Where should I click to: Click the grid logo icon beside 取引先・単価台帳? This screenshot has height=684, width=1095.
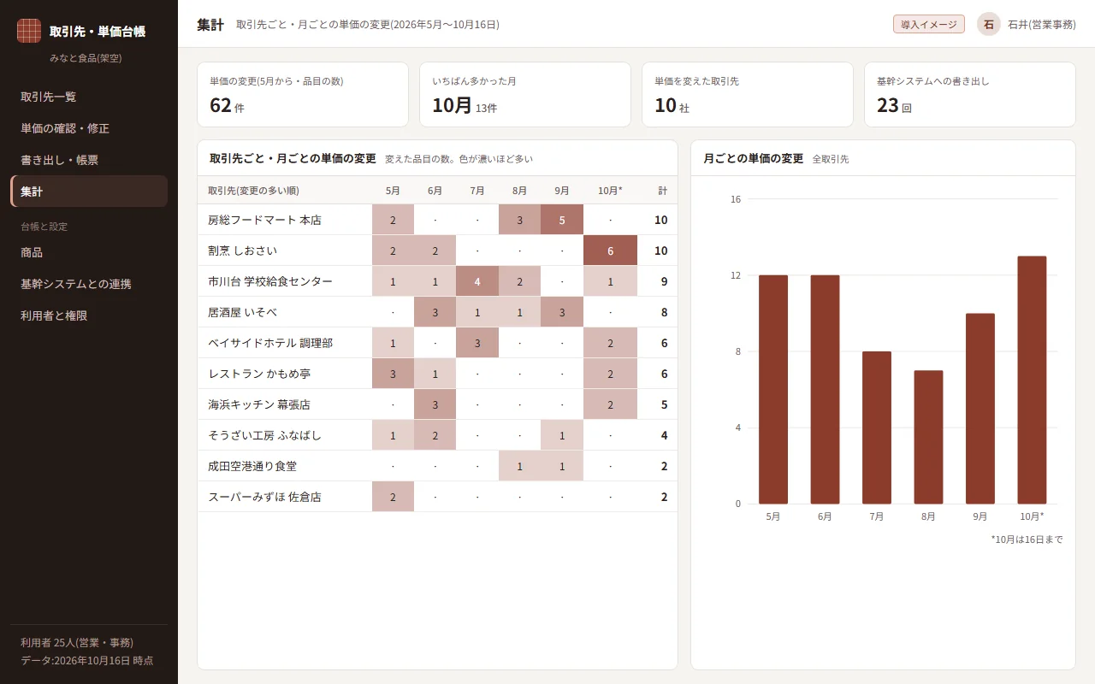(29, 31)
